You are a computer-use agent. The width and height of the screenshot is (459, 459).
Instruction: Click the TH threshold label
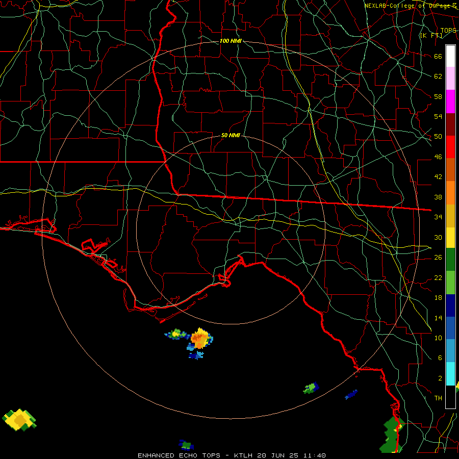click(438, 398)
